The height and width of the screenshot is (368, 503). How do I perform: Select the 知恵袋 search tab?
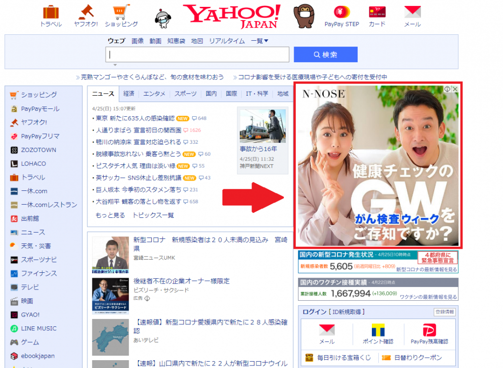[176, 41]
